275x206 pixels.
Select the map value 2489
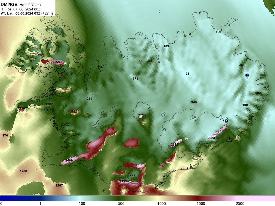point(69,160)
